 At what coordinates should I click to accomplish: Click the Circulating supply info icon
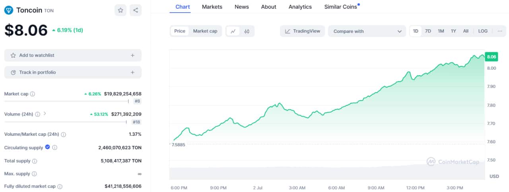pyautogui.click(x=55, y=148)
